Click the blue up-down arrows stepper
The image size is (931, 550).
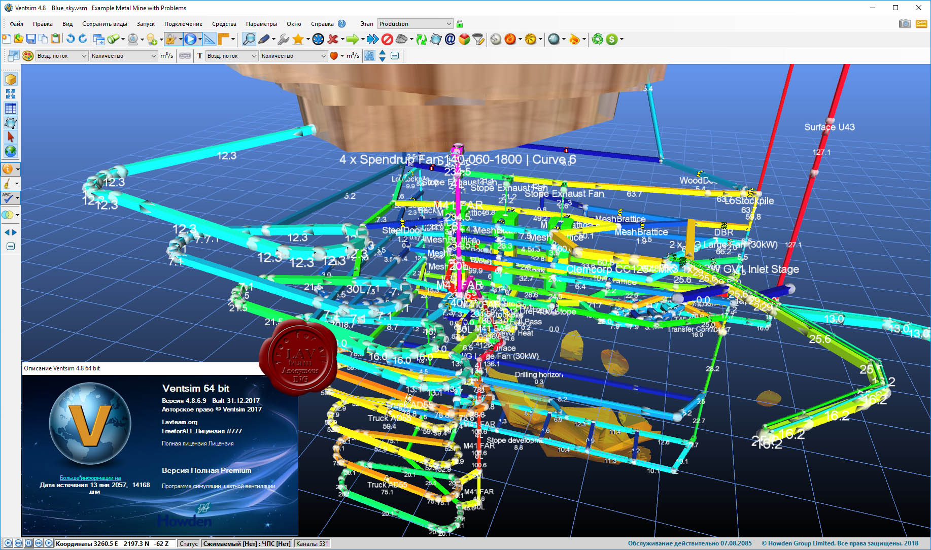[x=383, y=56]
